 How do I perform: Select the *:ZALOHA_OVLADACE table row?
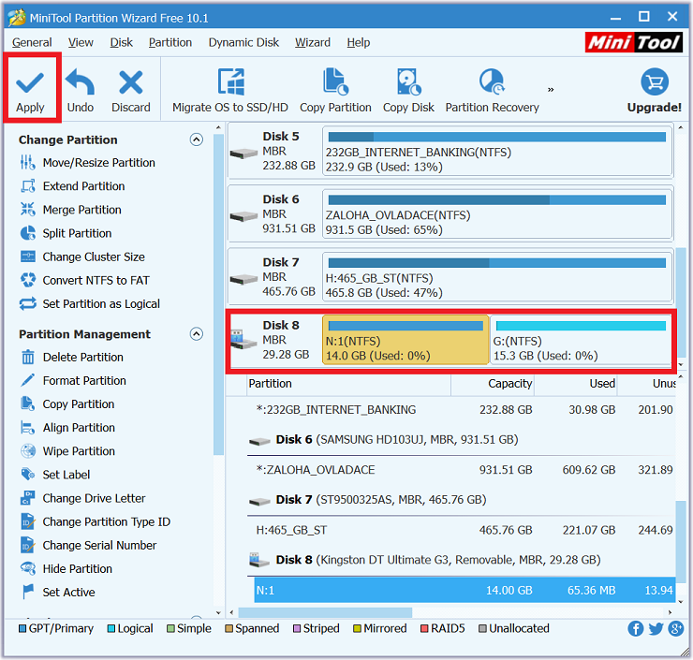tap(461, 470)
